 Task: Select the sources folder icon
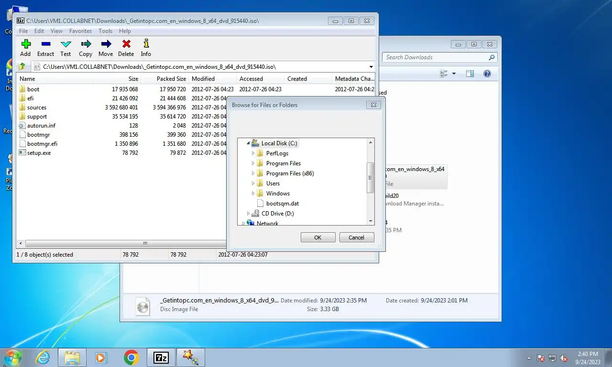tap(22, 107)
